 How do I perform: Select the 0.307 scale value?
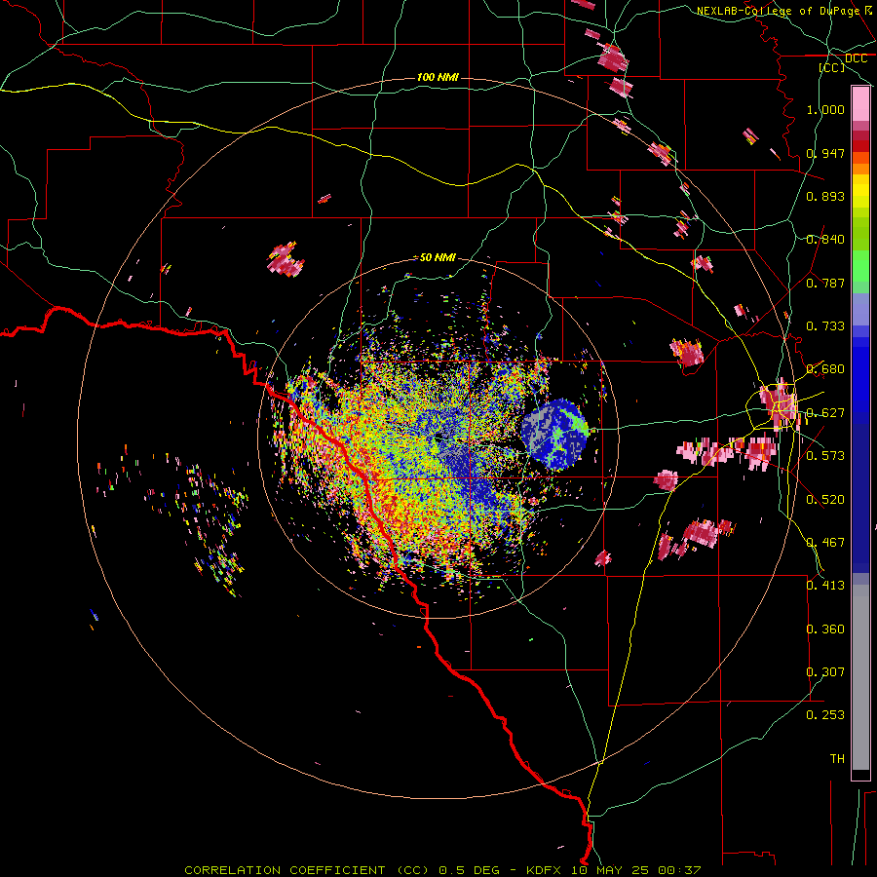point(825,672)
